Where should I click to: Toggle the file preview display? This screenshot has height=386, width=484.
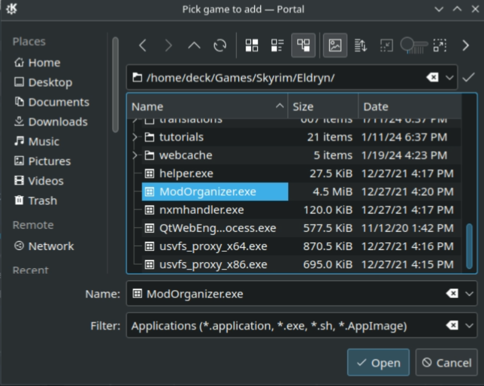[335, 46]
